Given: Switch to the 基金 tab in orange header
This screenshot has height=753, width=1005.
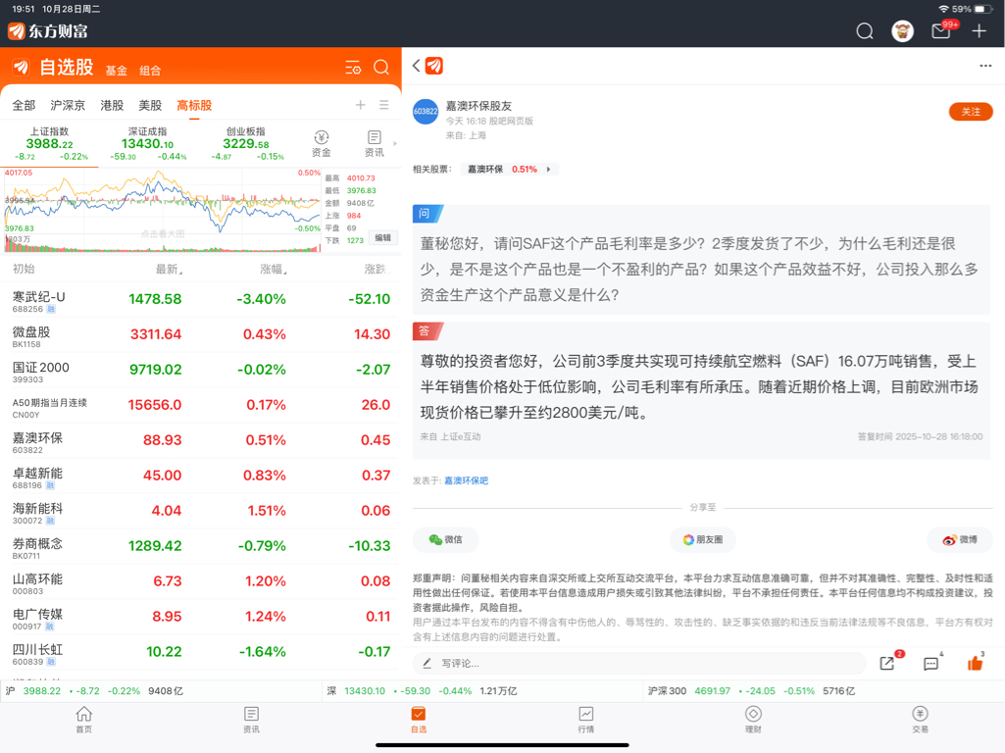Looking at the screenshot, I should point(116,71).
